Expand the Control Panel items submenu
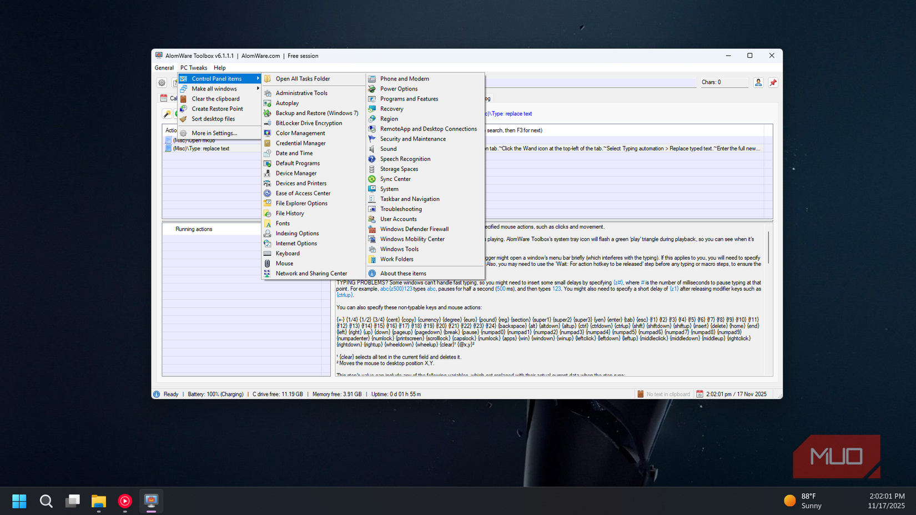 click(x=217, y=78)
